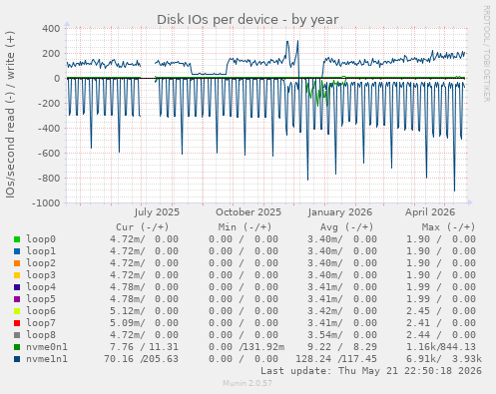Select the loop1 legend label
This screenshot has height=394, width=496.
pyautogui.click(x=41, y=251)
